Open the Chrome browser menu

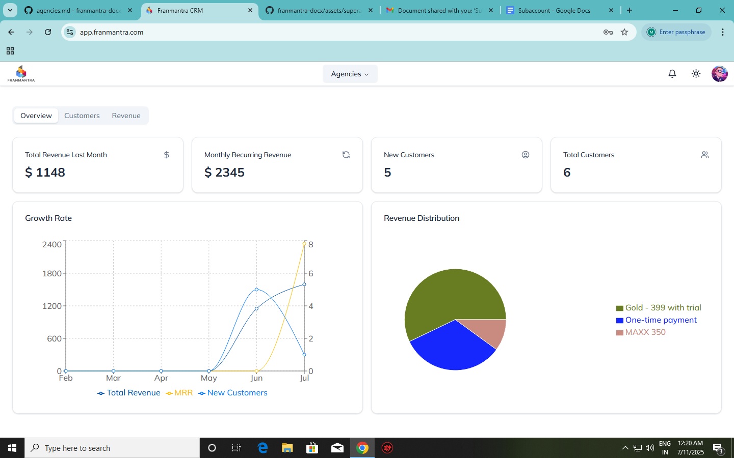pyautogui.click(x=722, y=32)
